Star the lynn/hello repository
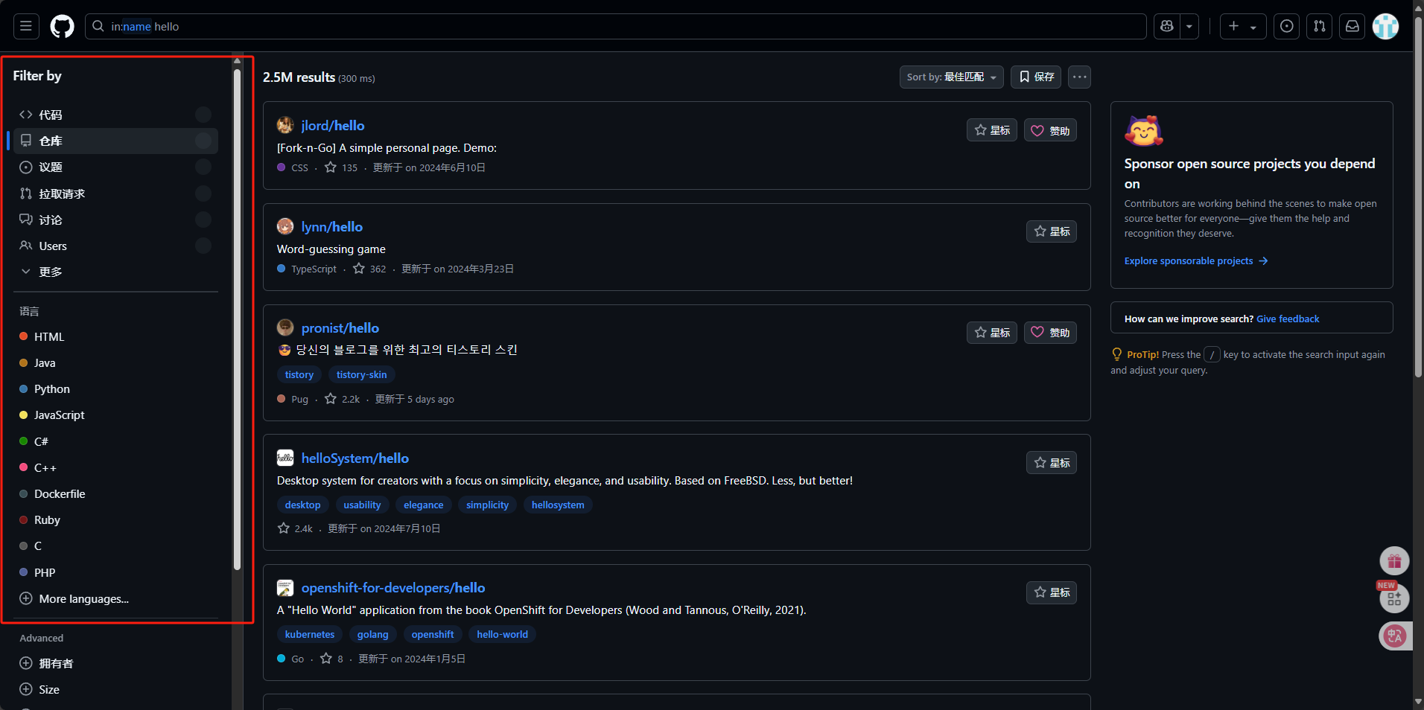This screenshot has width=1424, height=710. point(1052,231)
